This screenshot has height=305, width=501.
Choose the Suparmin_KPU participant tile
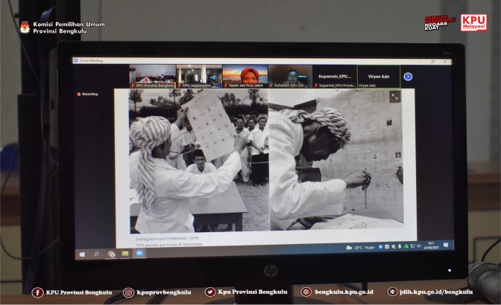(x=335, y=77)
